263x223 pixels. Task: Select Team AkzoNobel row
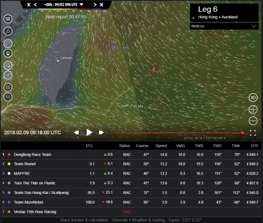point(131,202)
